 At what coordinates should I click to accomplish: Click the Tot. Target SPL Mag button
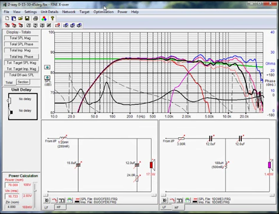pos(21,62)
